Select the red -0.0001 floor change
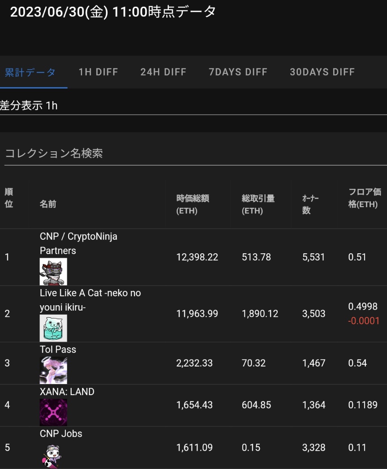 [364, 320]
